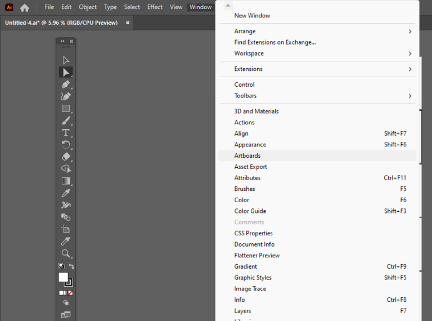The height and width of the screenshot is (321, 432).
Task: Select the Rotate tool
Action: click(x=66, y=145)
